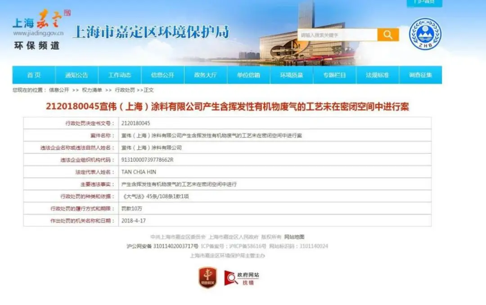Open the 专题栏目 navigation tab

(x=334, y=75)
